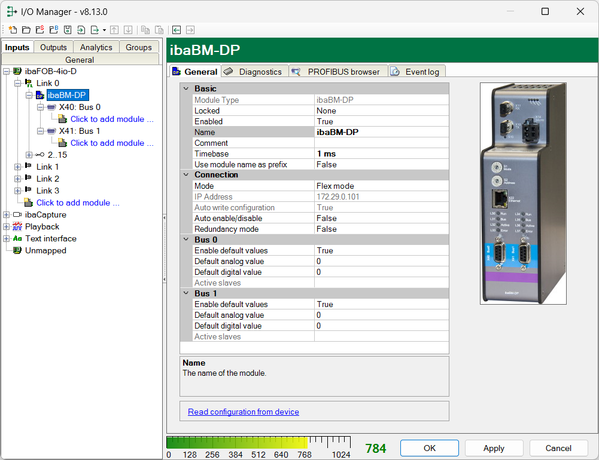Click the ibaFOB-4io-D board icon in tree
The image size is (599, 460).
pyautogui.click(x=17, y=71)
